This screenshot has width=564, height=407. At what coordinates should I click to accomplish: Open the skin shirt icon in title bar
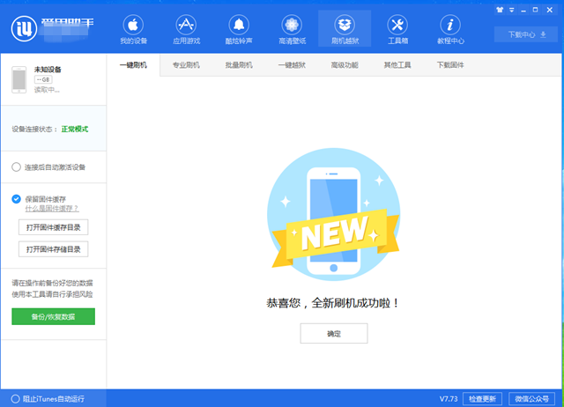(x=500, y=10)
